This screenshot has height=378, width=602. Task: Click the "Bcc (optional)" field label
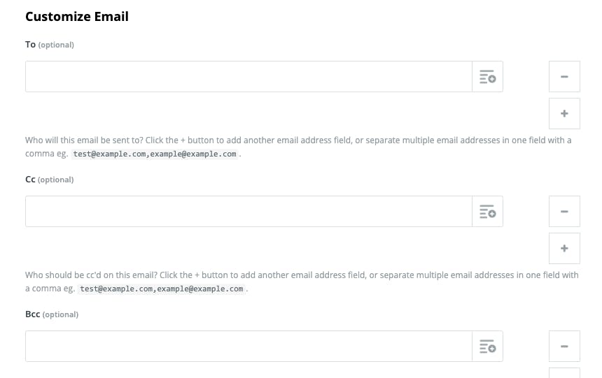[x=52, y=314]
